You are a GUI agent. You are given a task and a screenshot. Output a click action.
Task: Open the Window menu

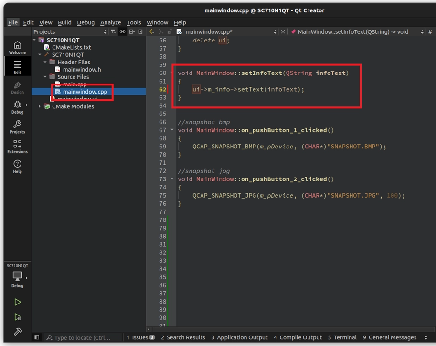(x=157, y=22)
